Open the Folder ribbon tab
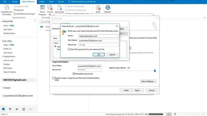 tap(42, 2)
